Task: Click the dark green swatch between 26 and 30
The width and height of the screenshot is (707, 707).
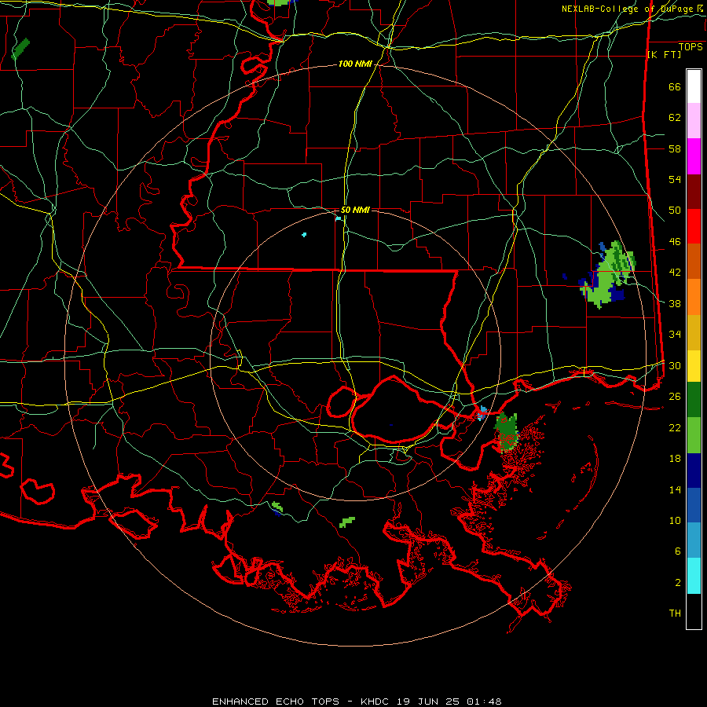Action: 694,400
